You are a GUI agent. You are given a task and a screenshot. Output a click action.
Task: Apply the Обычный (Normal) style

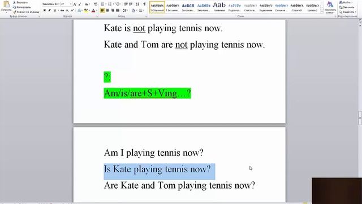pyautogui.click(x=157, y=7)
